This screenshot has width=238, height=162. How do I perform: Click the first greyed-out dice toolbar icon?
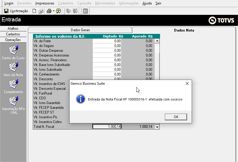(x=69, y=11)
